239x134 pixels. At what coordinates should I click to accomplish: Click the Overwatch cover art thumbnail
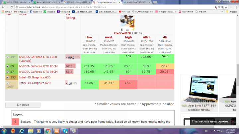[x=127, y=22]
